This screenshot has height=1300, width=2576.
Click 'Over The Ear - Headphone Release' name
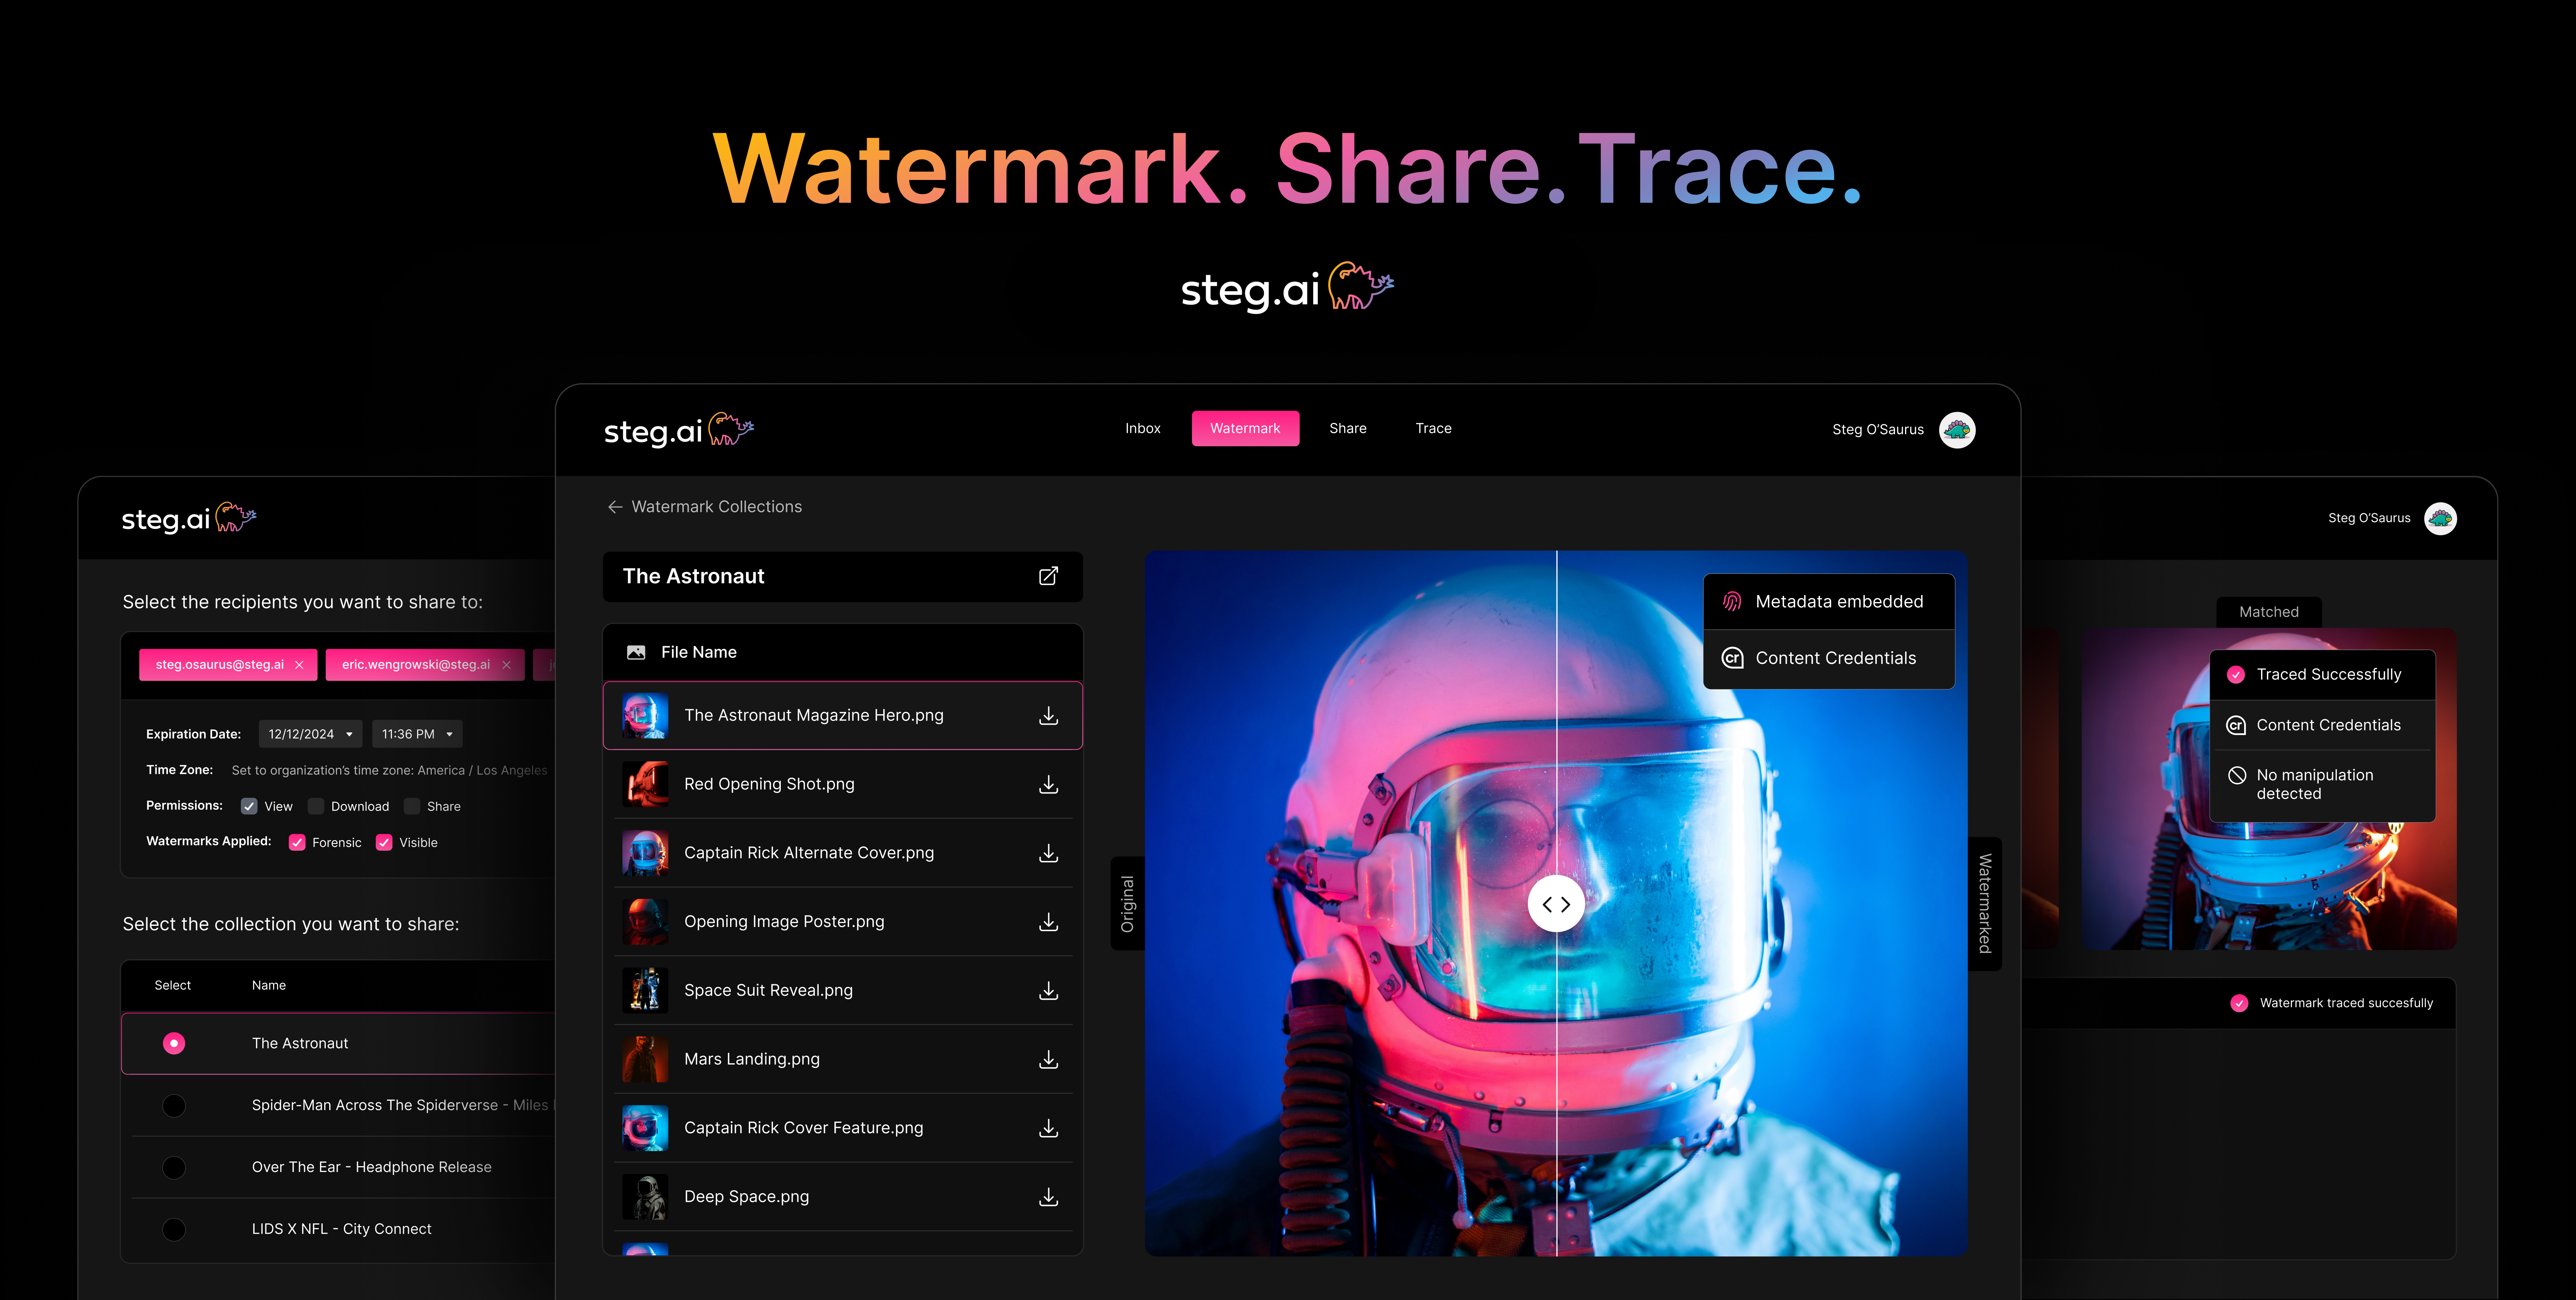click(372, 1167)
